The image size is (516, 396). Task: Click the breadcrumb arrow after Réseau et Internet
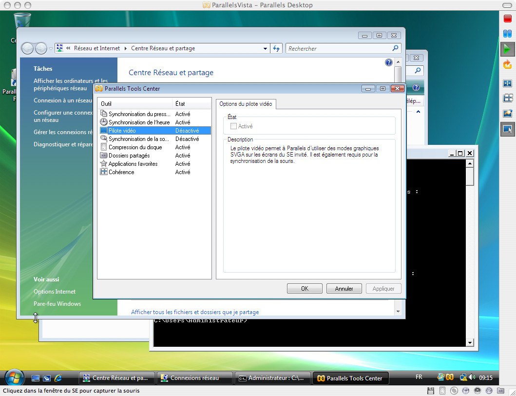point(125,48)
